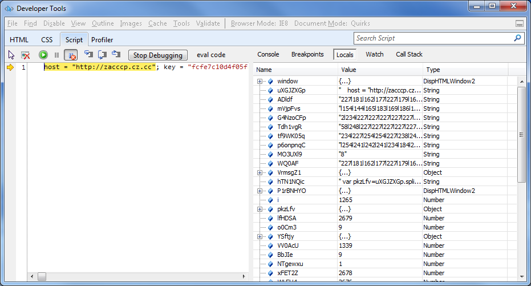Open the Breakpoints tab

pos(307,54)
